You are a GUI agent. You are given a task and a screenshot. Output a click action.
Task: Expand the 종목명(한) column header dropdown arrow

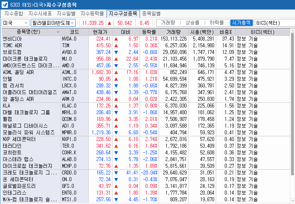(58, 32)
